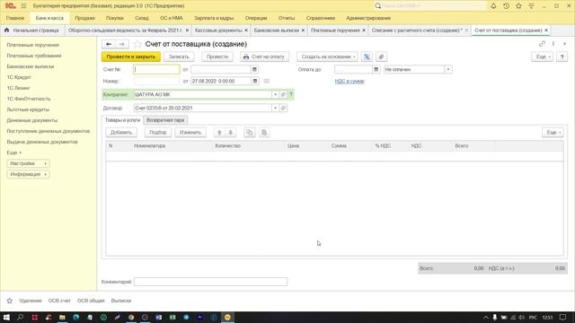Open calendar for Номер date field
This screenshot has height=323, width=575.
point(255,81)
